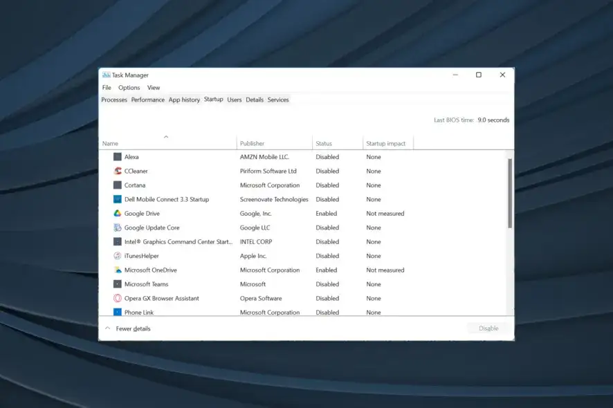Viewport: 613px width, 408px height.
Task: Click the Alexa app icon
Action: [118, 157]
